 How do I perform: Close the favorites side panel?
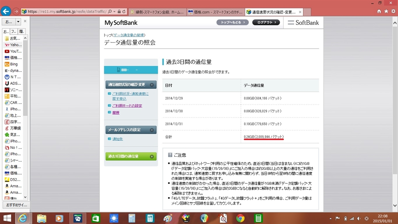[x=25, y=21]
